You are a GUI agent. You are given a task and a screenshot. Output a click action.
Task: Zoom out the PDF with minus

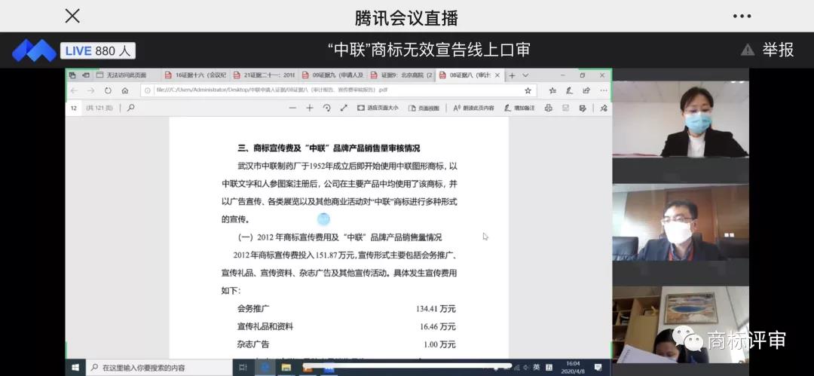point(292,108)
